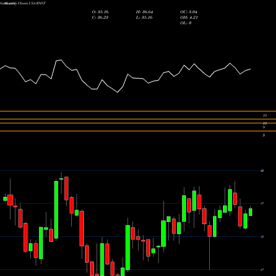The width and height of the screenshot is (276, 276).
Task: Click the 27 price axis label
Action: (262, 270)
